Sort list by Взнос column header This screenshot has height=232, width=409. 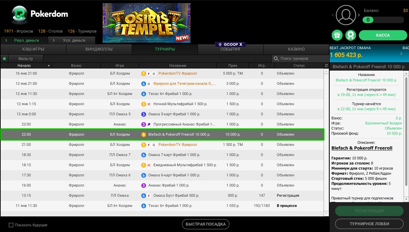76,65
